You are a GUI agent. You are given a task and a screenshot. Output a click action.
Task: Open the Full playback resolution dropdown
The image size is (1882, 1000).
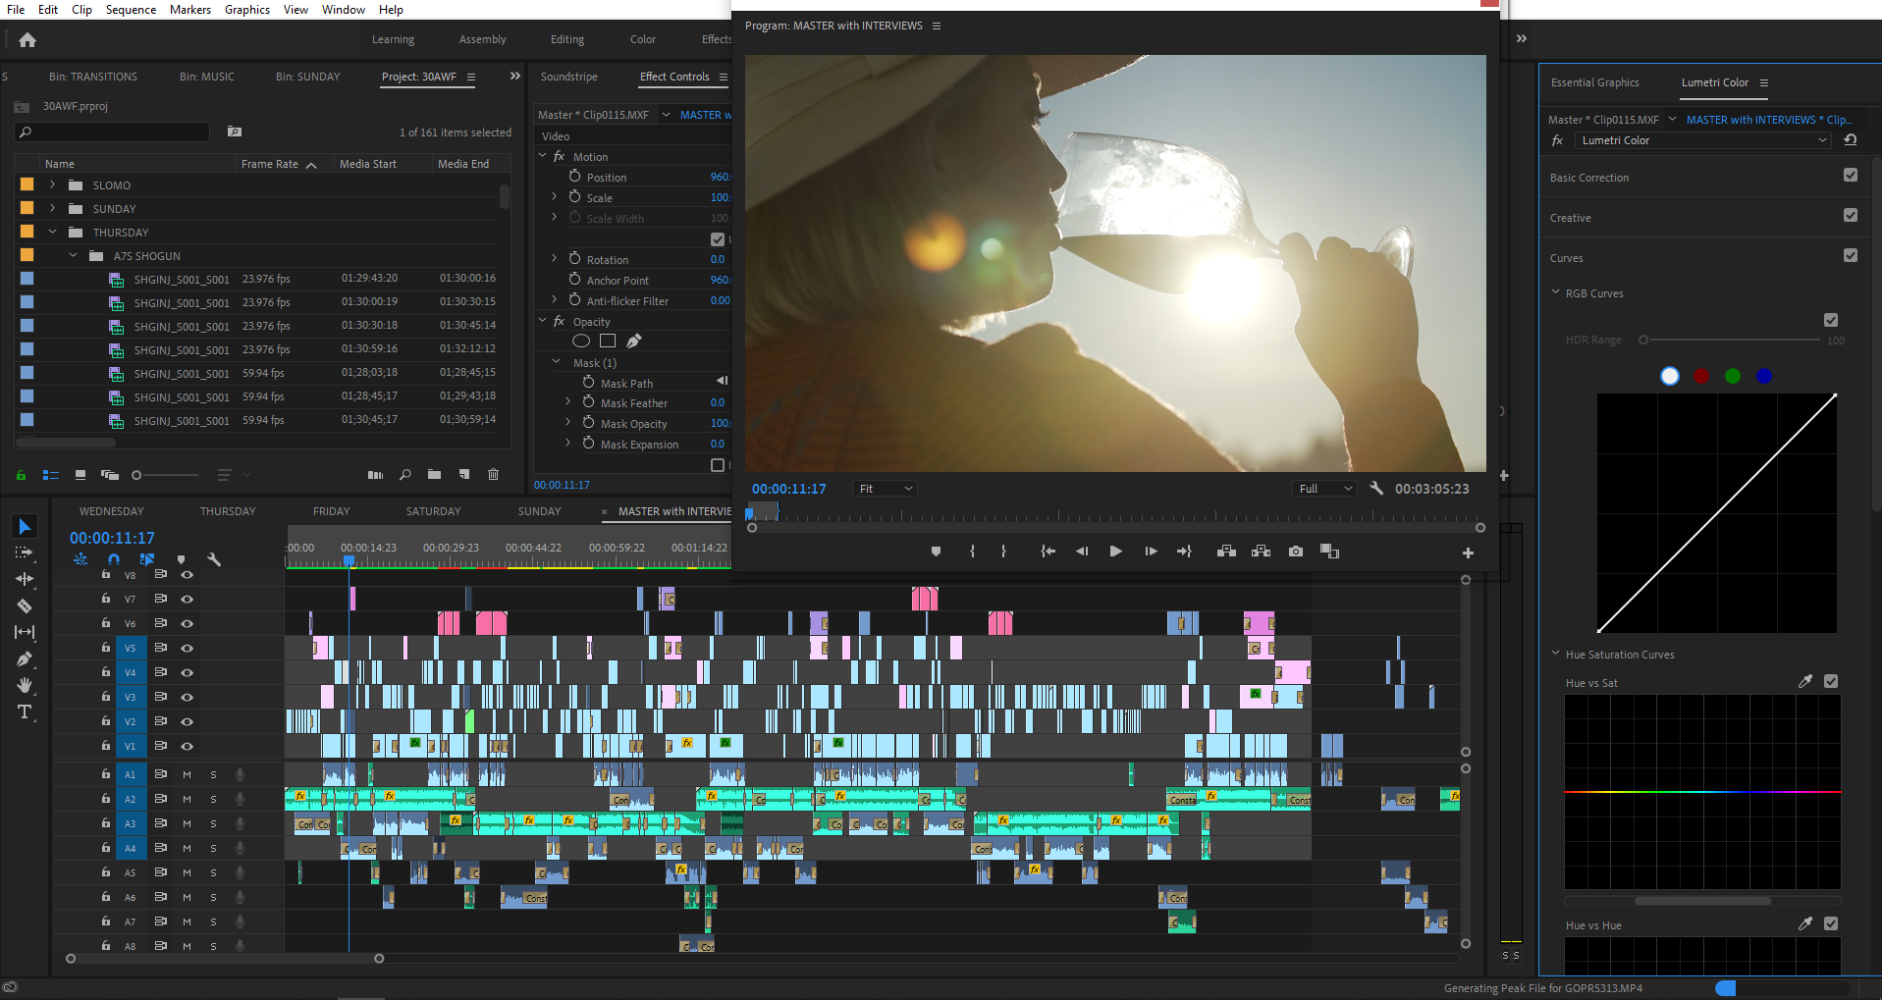click(x=1324, y=489)
